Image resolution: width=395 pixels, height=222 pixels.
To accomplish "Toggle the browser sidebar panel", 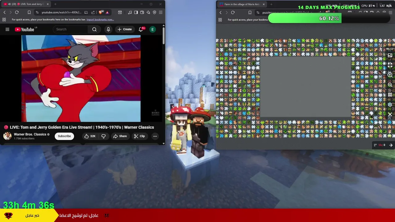I will (136, 12).
